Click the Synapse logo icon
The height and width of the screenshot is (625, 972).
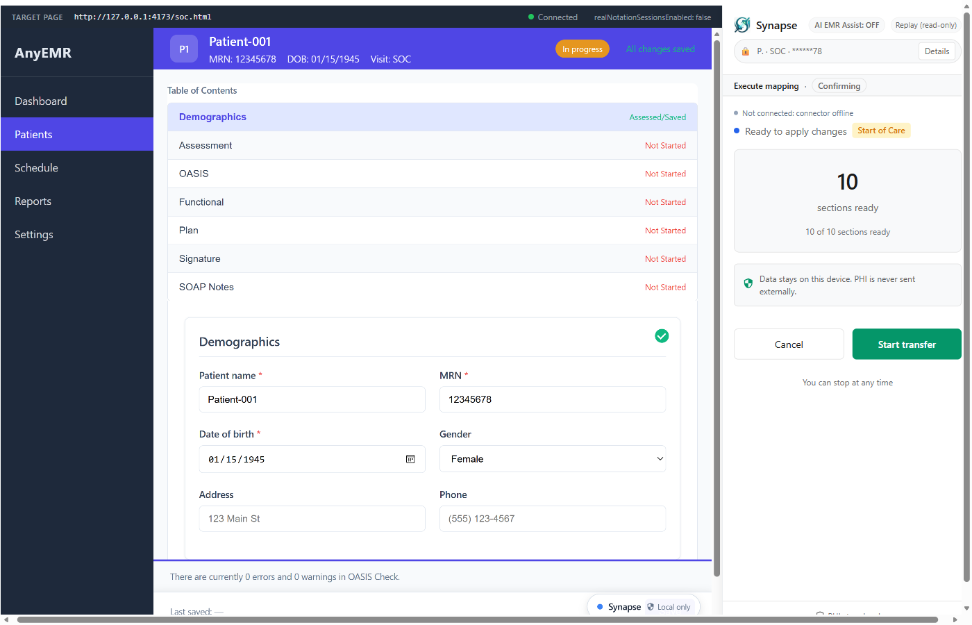[742, 24]
